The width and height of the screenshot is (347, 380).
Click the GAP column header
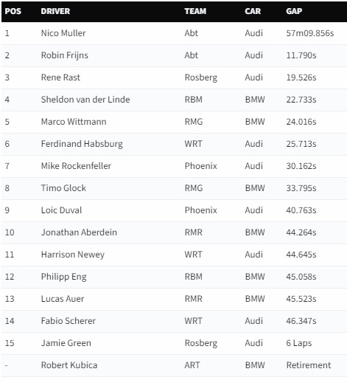tap(294, 11)
